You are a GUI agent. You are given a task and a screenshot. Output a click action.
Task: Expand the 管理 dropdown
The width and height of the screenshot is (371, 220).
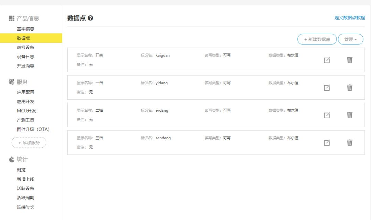click(x=350, y=40)
